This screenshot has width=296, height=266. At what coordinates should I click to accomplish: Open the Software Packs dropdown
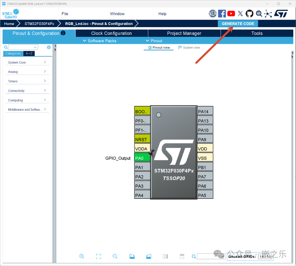(100, 41)
